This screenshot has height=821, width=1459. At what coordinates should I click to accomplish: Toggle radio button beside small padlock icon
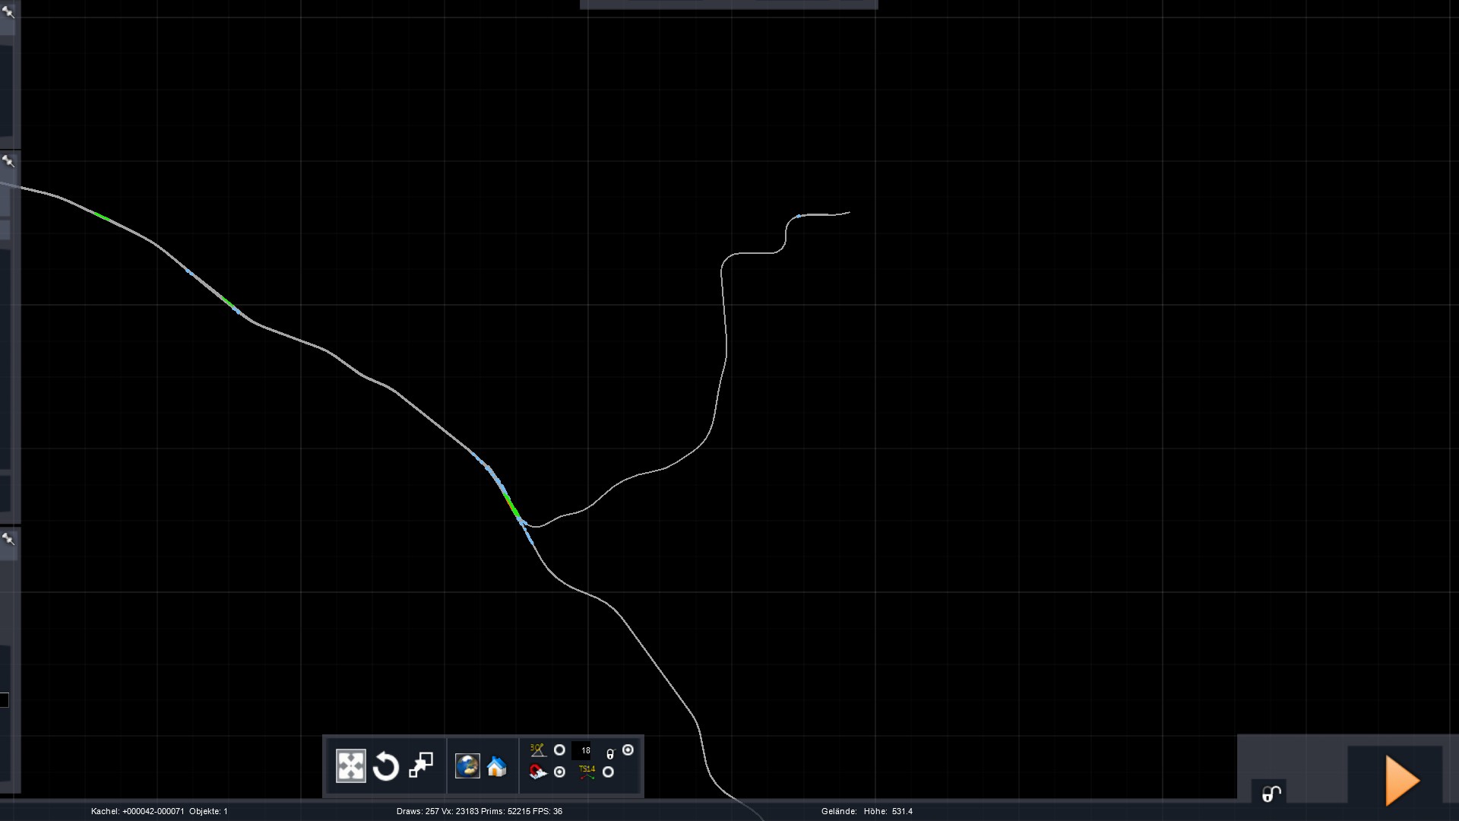click(628, 750)
